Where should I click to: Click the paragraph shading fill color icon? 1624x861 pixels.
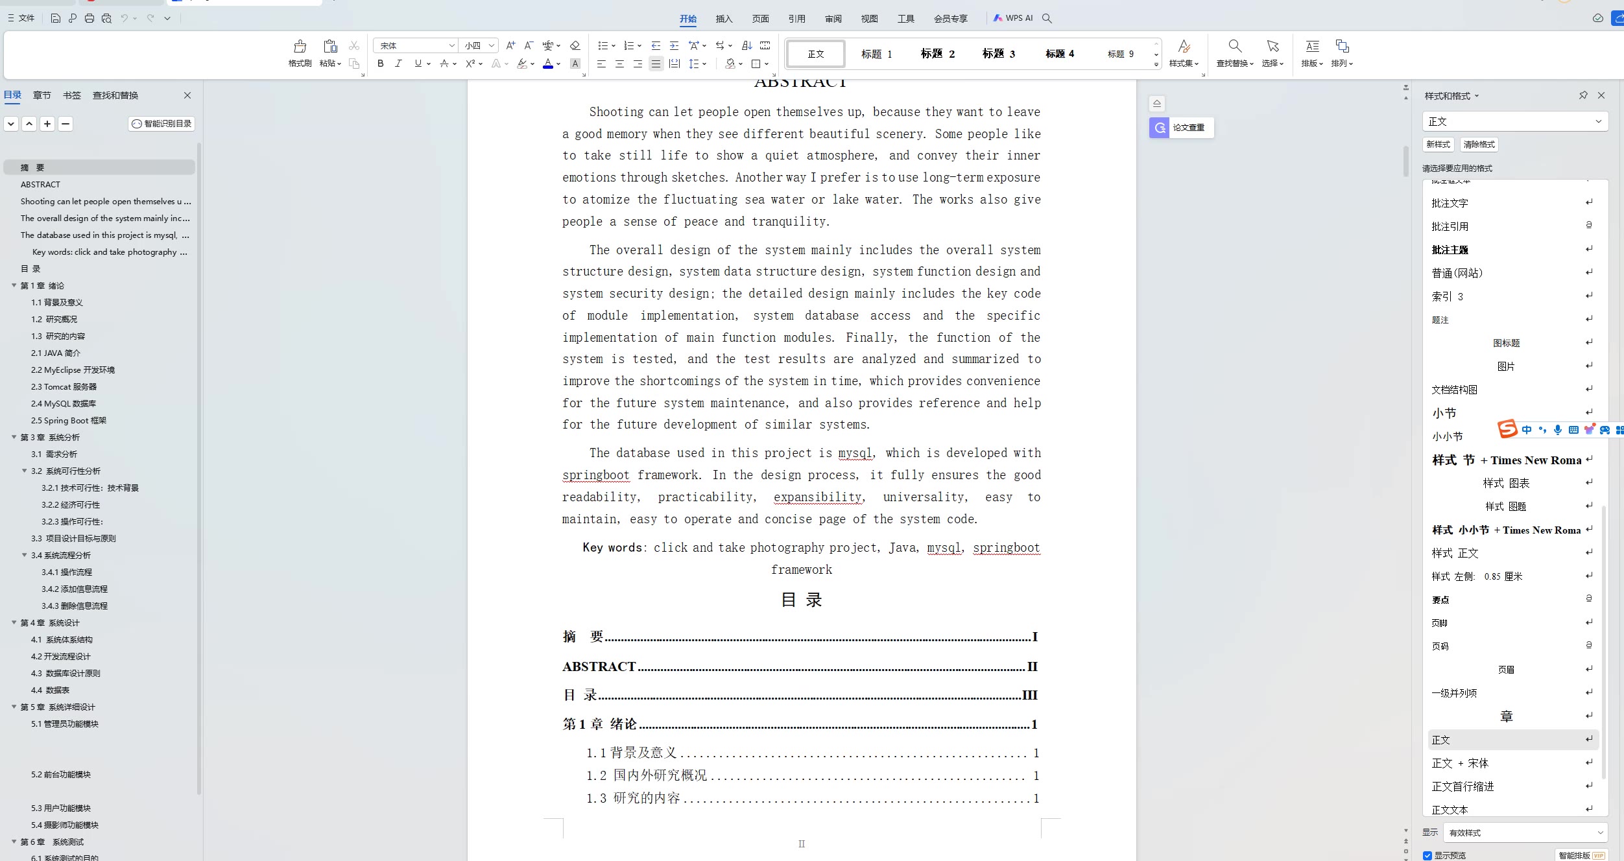coord(730,64)
